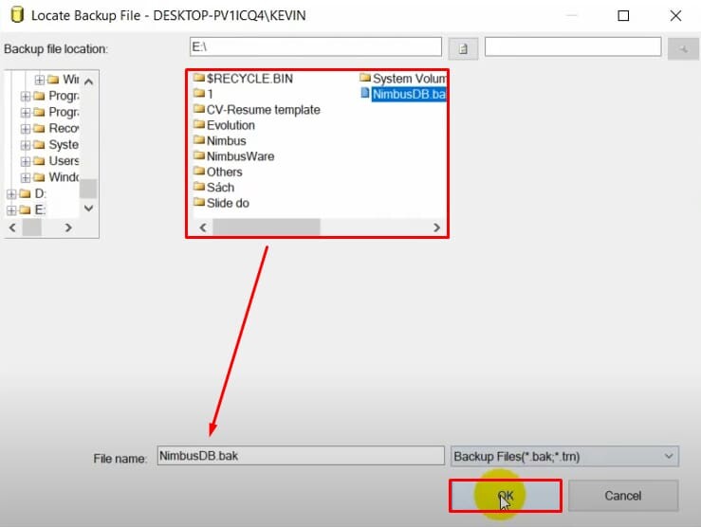Select the CV-Resume template folder
The height and width of the screenshot is (527, 701).
(x=257, y=109)
